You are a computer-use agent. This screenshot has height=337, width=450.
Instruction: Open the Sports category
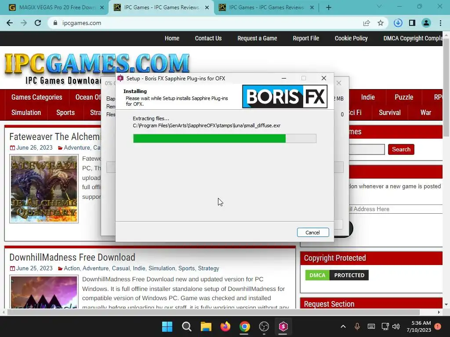(x=65, y=113)
